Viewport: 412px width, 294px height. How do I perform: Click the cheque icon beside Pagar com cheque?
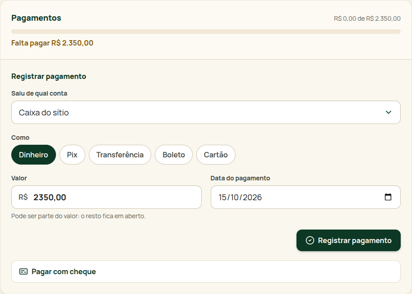(23, 271)
